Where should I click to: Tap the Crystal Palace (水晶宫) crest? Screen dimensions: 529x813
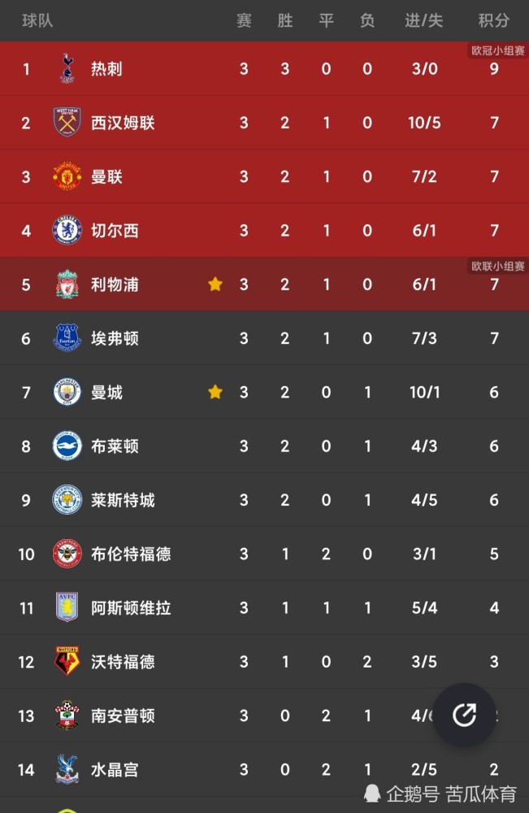pos(67,769)
